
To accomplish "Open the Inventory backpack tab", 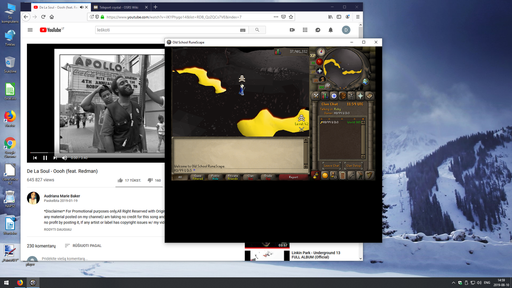I will (x=343, y=96).
